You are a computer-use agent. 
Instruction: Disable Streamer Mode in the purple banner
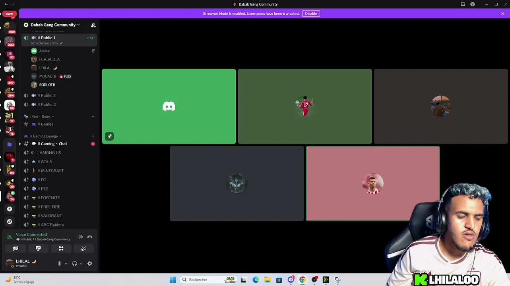(x=311, y=14)
